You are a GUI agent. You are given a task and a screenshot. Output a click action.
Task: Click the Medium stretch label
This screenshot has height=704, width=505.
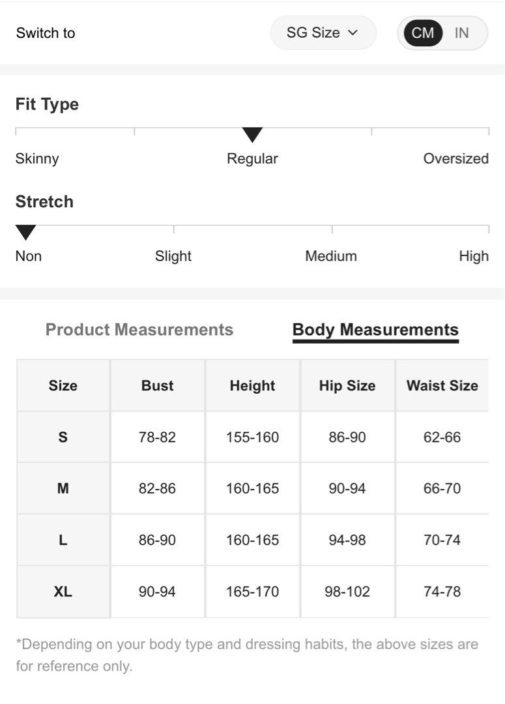coord(331,256)
